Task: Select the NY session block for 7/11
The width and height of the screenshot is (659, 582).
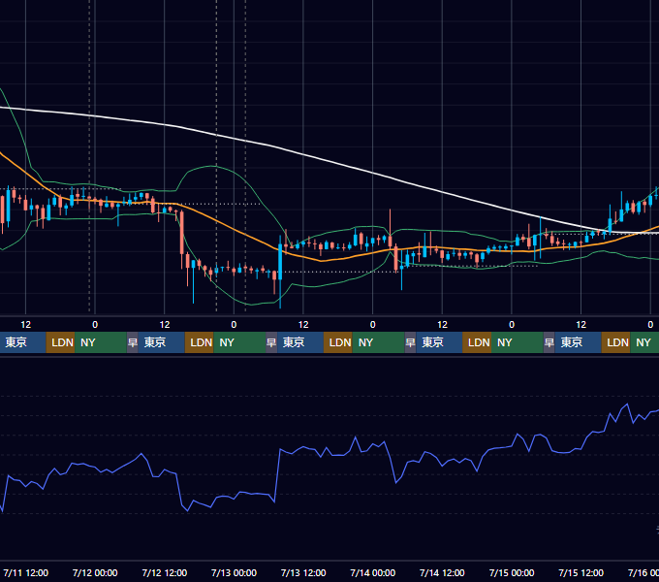Action: [101, 342]
